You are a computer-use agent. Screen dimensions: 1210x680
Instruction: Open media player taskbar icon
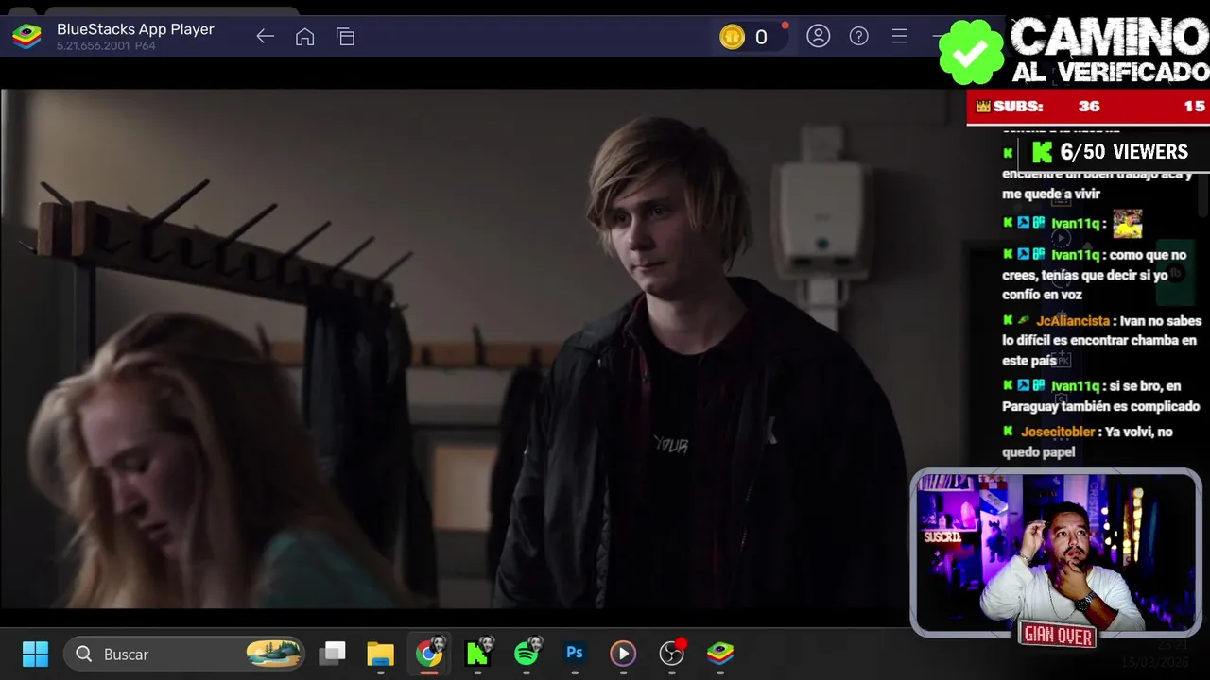coord(622,654)
